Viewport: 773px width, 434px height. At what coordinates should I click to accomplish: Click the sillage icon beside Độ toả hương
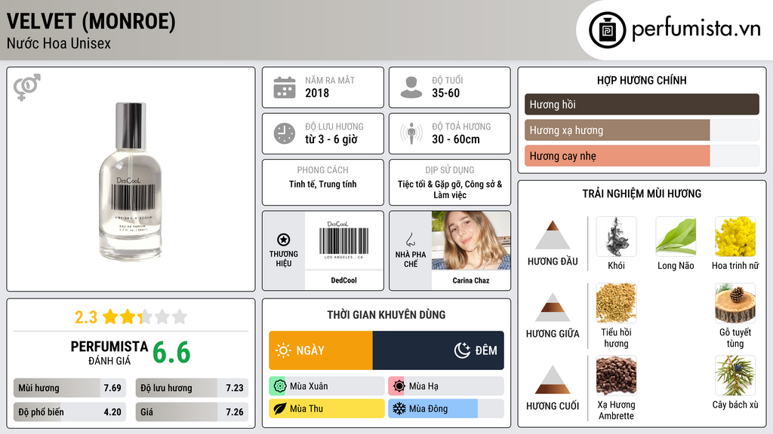411,133
